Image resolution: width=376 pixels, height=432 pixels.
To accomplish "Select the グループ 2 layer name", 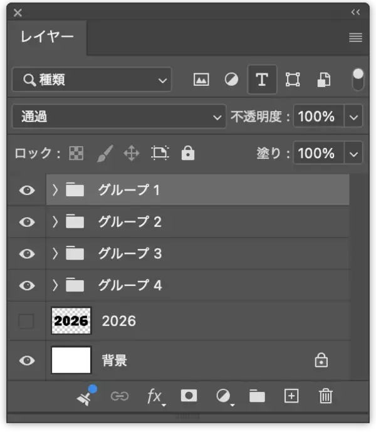I will pyautogui.click(x=130, y=222).
